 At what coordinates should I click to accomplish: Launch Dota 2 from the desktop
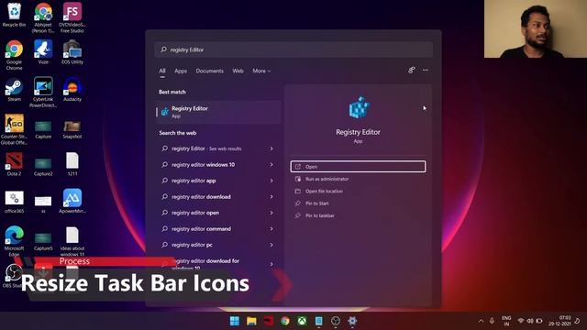14,164
